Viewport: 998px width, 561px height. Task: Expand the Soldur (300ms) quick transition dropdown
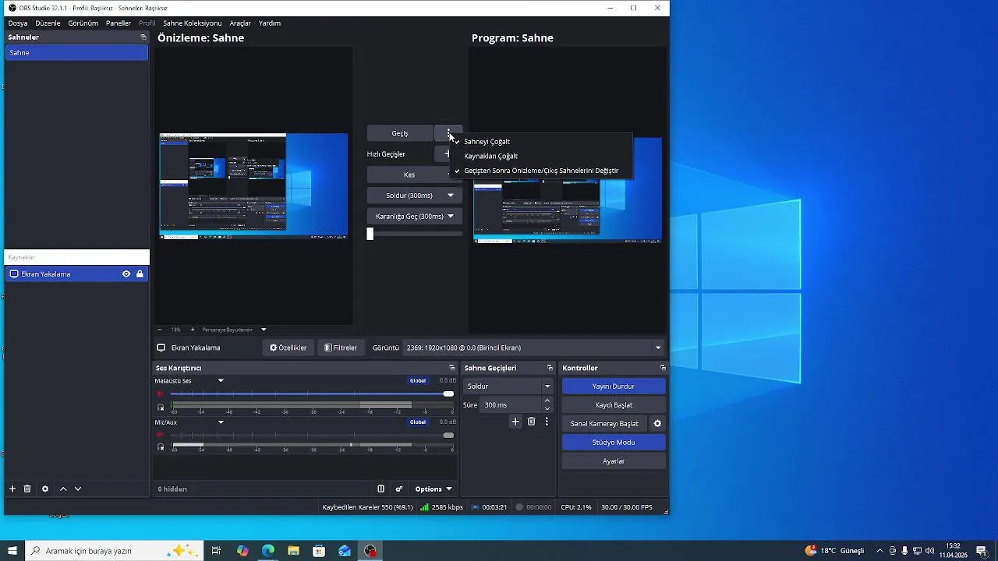[x=451, y=196]
